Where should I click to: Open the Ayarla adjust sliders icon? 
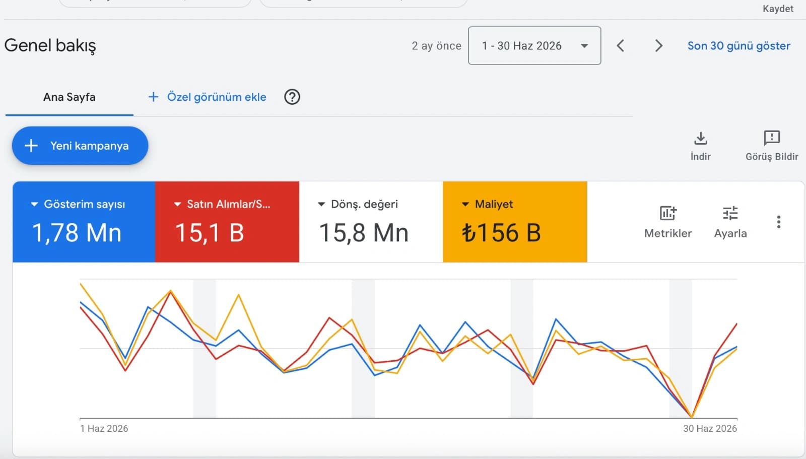[x=730, y=213]
